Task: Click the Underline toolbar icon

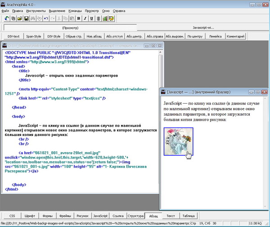Action: [92, 18]
